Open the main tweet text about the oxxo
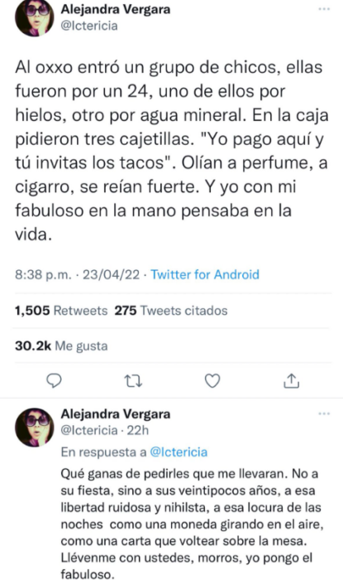The width and height of the screenshot is (343, 580). (x=172, y=151)
